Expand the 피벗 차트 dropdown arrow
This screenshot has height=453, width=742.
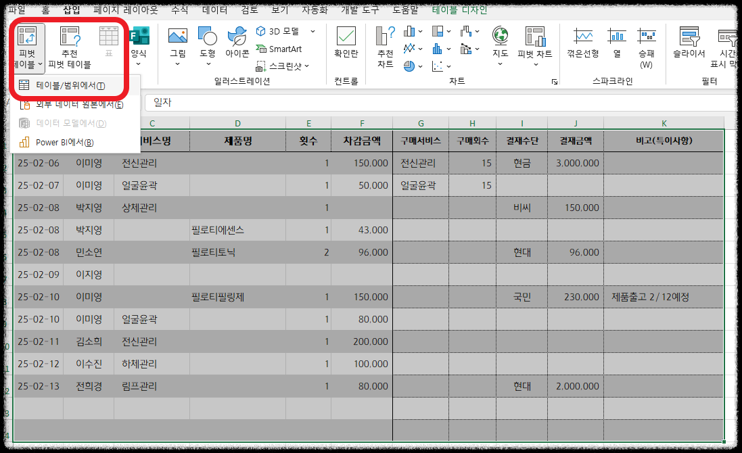click(x=536, y=64)
